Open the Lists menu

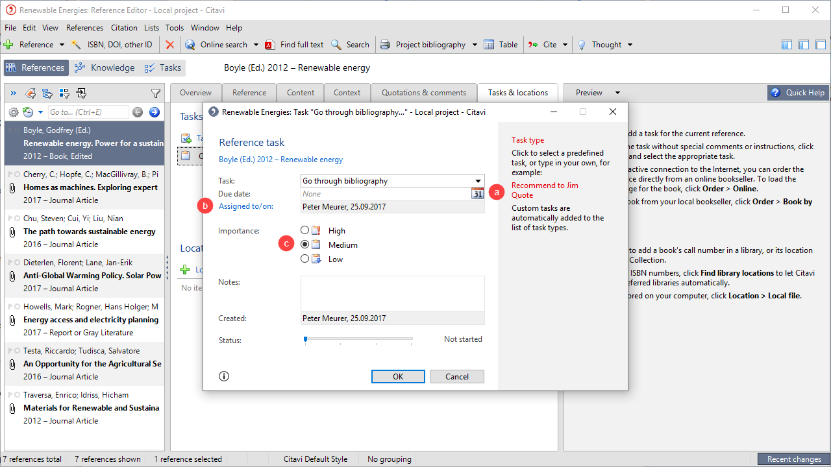[152, 28]
